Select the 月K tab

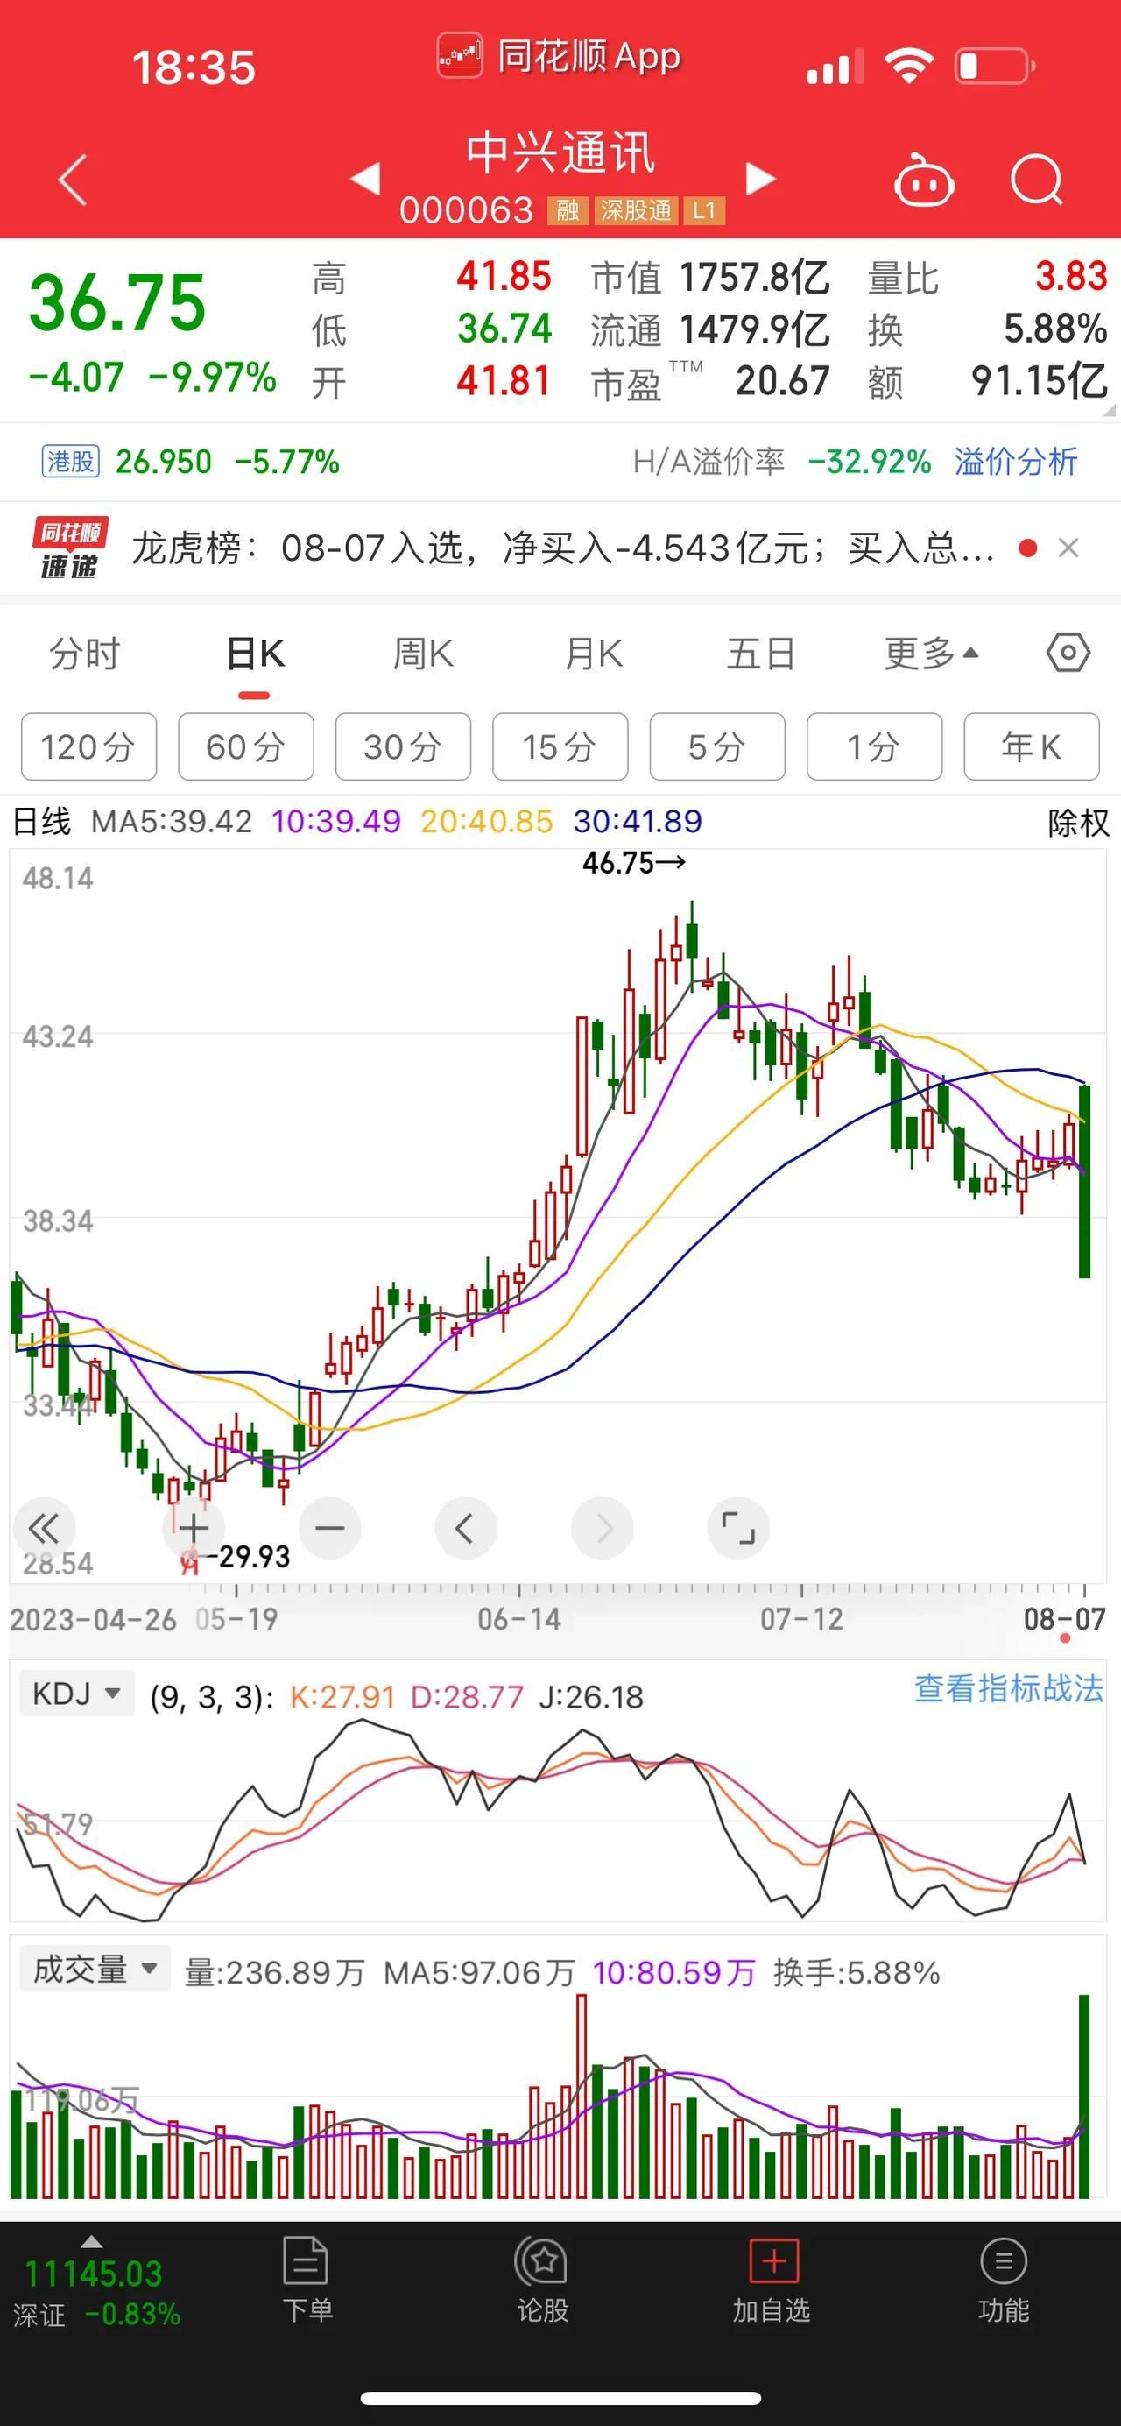593,654
